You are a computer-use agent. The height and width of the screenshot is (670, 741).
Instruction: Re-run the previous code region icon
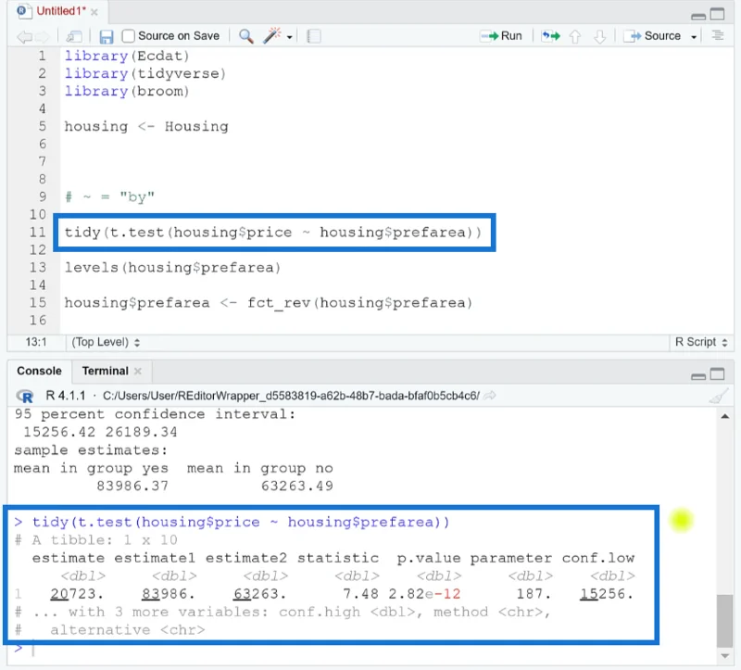[550, 36]
